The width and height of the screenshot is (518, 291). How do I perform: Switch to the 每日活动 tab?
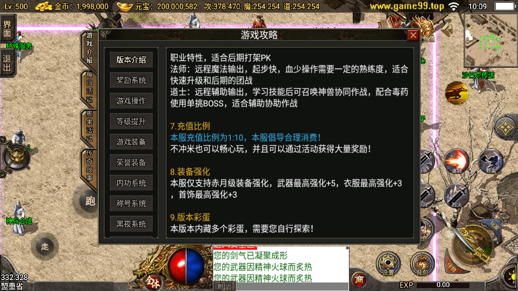click(89, 88)
